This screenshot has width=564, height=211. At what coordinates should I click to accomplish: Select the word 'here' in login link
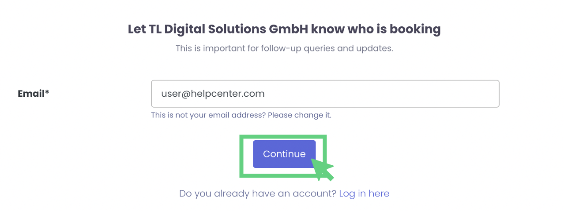click(x=379, y=193)
